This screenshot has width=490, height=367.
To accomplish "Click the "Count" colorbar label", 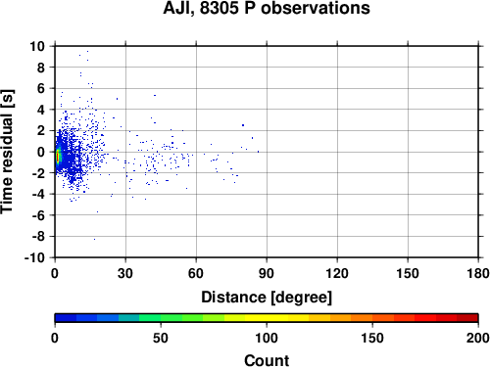I will tap(267, 360).
